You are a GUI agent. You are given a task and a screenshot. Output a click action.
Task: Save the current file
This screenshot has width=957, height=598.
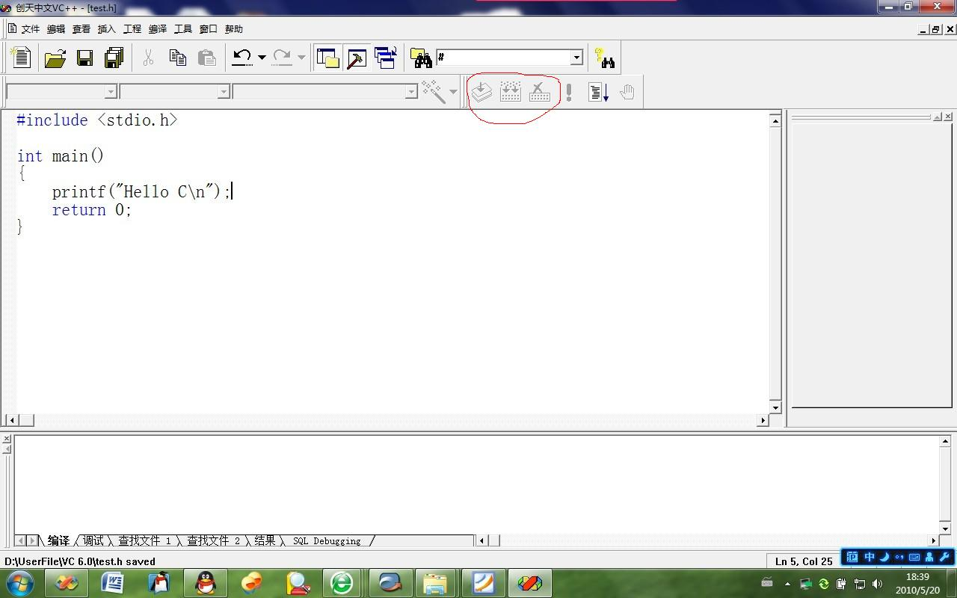(x=84, y=58)
